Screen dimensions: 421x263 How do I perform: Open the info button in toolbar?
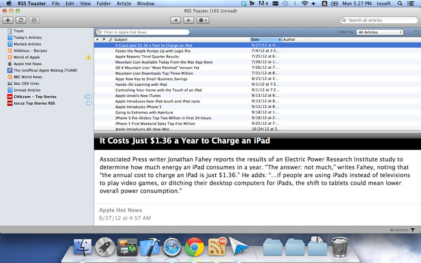click(x=34, y=20)
